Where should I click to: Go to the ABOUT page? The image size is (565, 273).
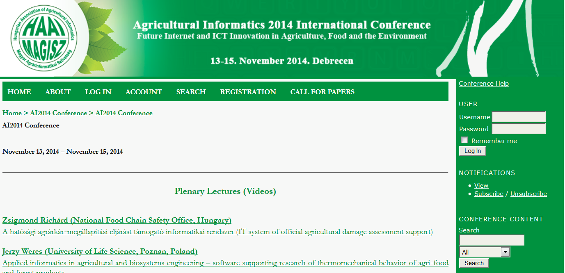click(x=58, y=92)
